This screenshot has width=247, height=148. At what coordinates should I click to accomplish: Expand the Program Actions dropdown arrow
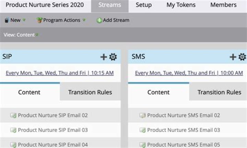(x=84, y=20)
